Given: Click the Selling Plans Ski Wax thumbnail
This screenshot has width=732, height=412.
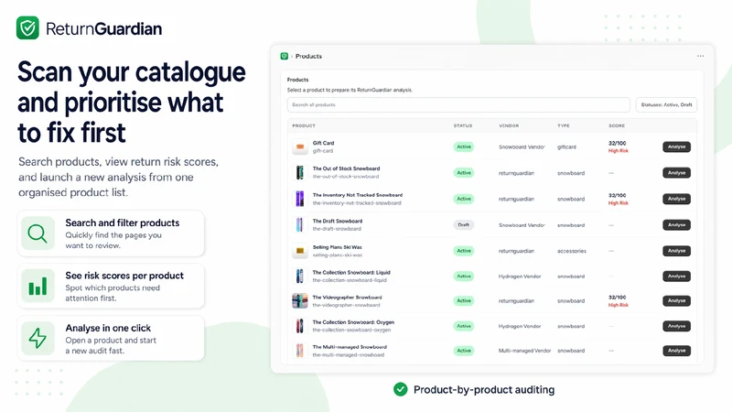Looking at the screenshot, I should coord(300,251).
